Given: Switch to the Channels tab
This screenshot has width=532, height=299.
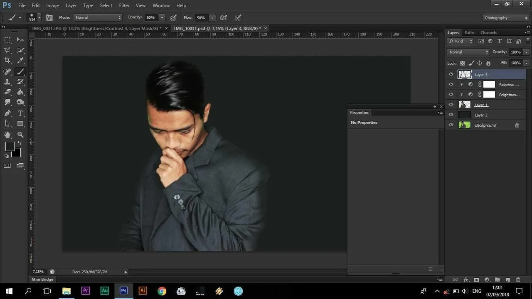Looking at the screenshot, I should tap(488, 32).
